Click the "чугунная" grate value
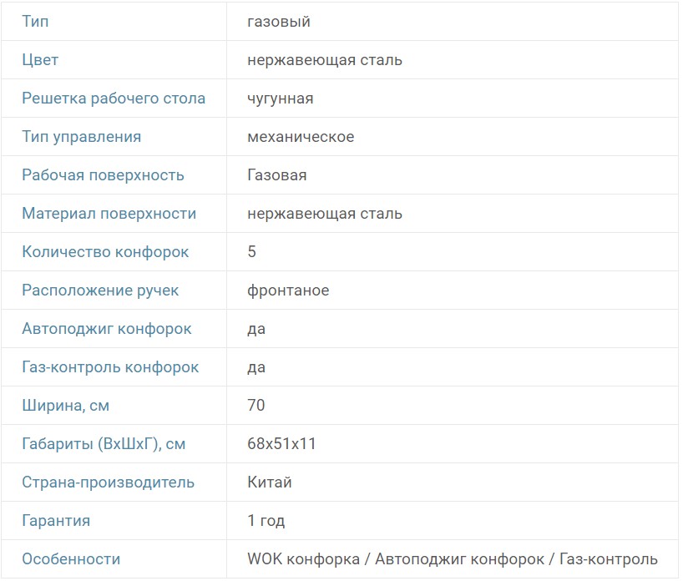The height and width of the screenshot is (581, 683). pos(281,99)
